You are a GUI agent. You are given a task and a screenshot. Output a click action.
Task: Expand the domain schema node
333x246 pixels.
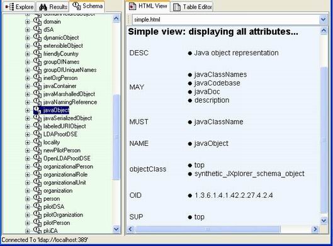pyautogui.click(x=28, y=21)
